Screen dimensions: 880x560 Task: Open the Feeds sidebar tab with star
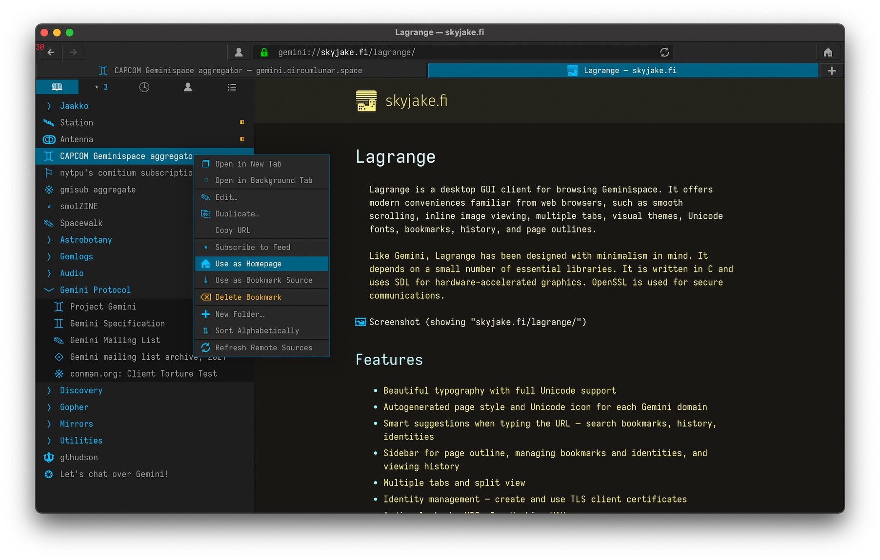tap(101, 87)
